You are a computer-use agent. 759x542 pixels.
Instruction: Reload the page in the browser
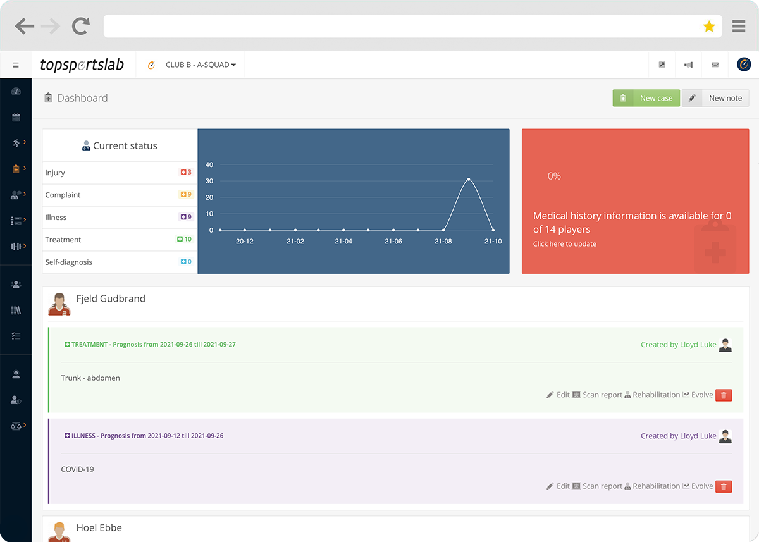point(80,26)
